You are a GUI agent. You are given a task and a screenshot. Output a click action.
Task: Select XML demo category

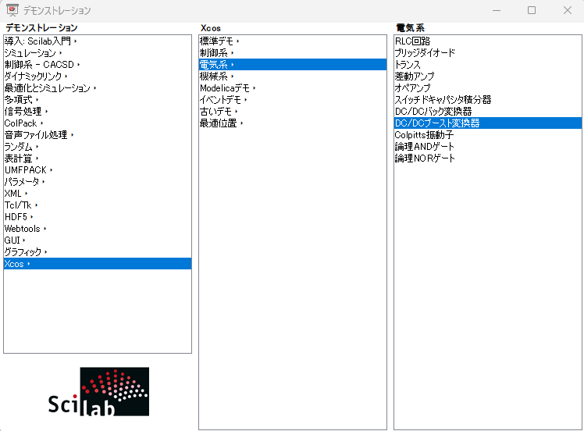tap(98, 194)
